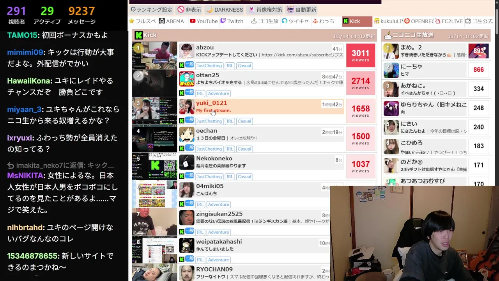Image resolution: width=499 pixels, height=281 pixels.
Task: Toggle 自動更新 auto refresh
Action: pos(302,9)
